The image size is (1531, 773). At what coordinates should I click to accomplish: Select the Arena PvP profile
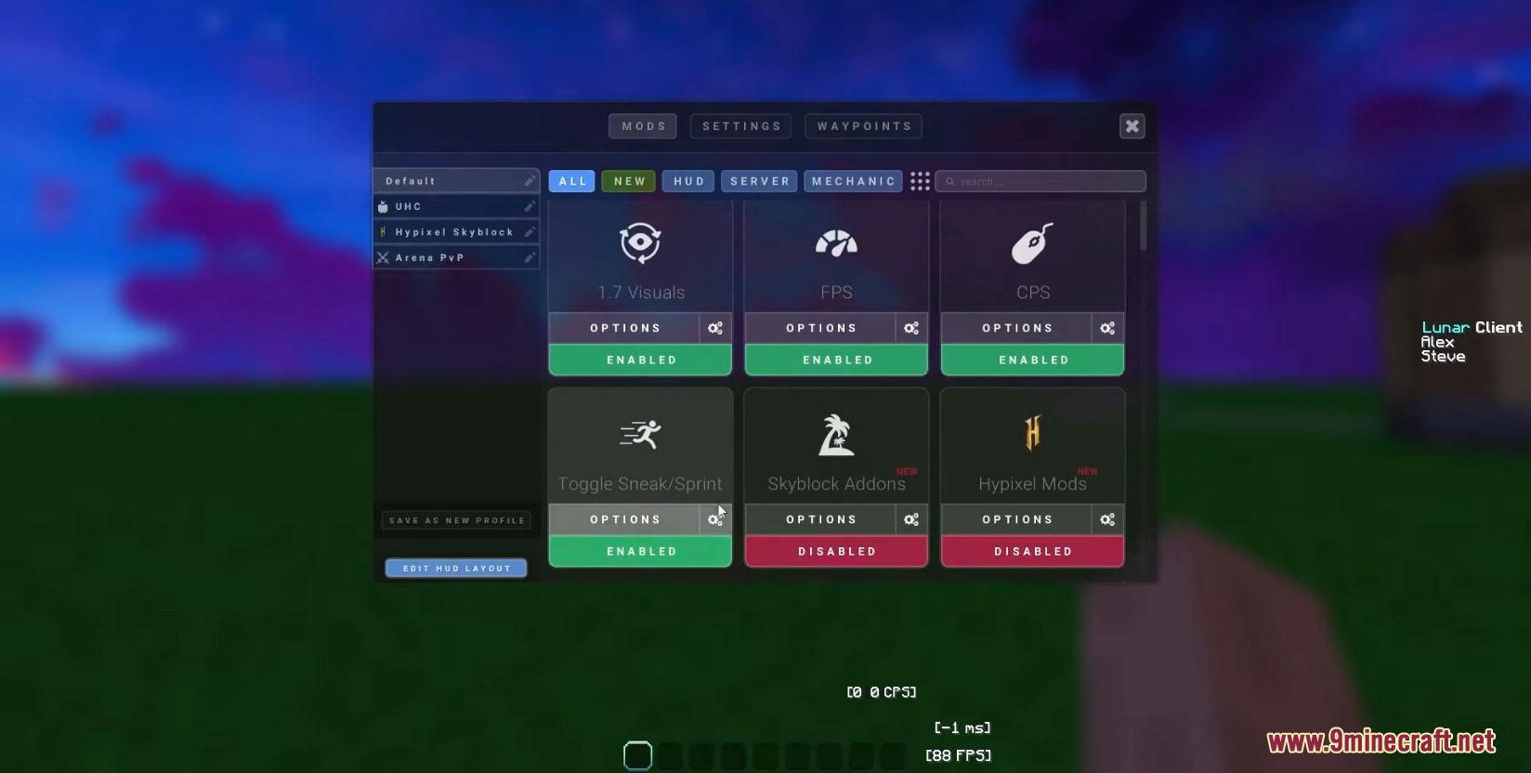(456, 257)
